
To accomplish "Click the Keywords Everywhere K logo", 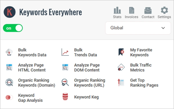I will 10,12.
